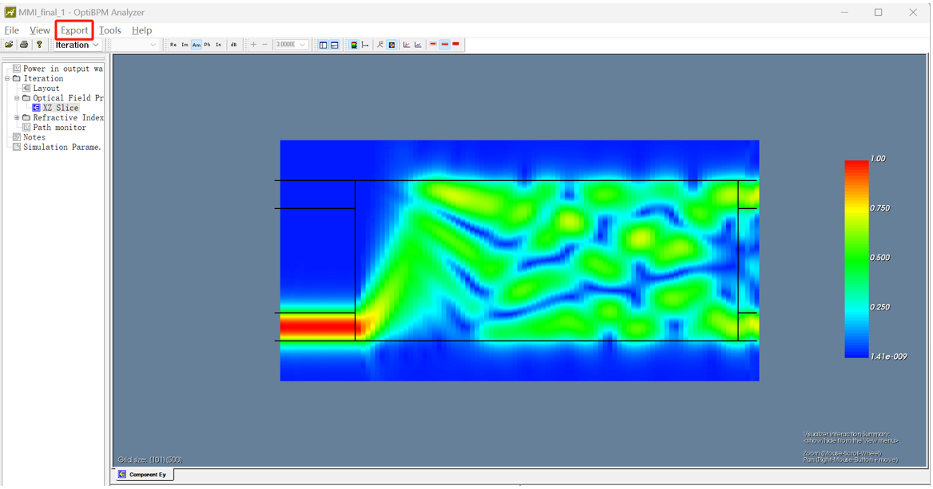Image resolution: width=933 pixels, height=489 pixels.
Task: Open the 3.00000 zoom value dropdown
Action: coord(302,45)
